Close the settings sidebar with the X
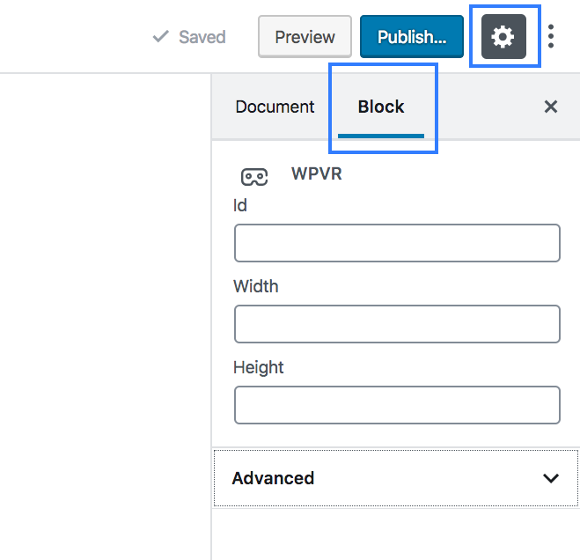Viewport: 580px width, 560px height. 551,107
